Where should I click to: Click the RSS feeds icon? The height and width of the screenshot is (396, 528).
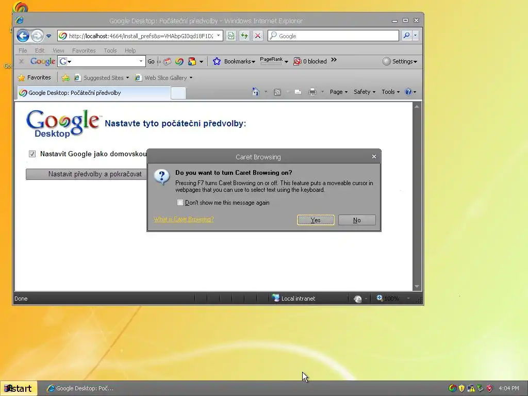pos(277,92)
